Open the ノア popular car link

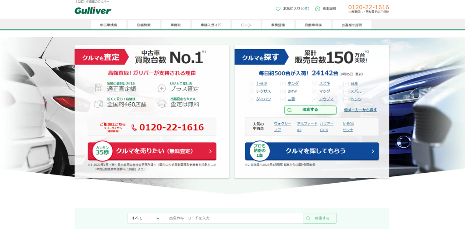click(277, 130)
